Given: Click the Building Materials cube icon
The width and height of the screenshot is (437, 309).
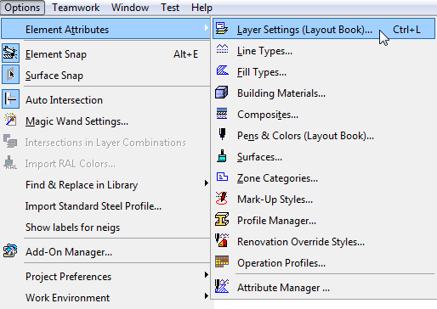Looking at the screenshot, I should click(x=221, y=93).
